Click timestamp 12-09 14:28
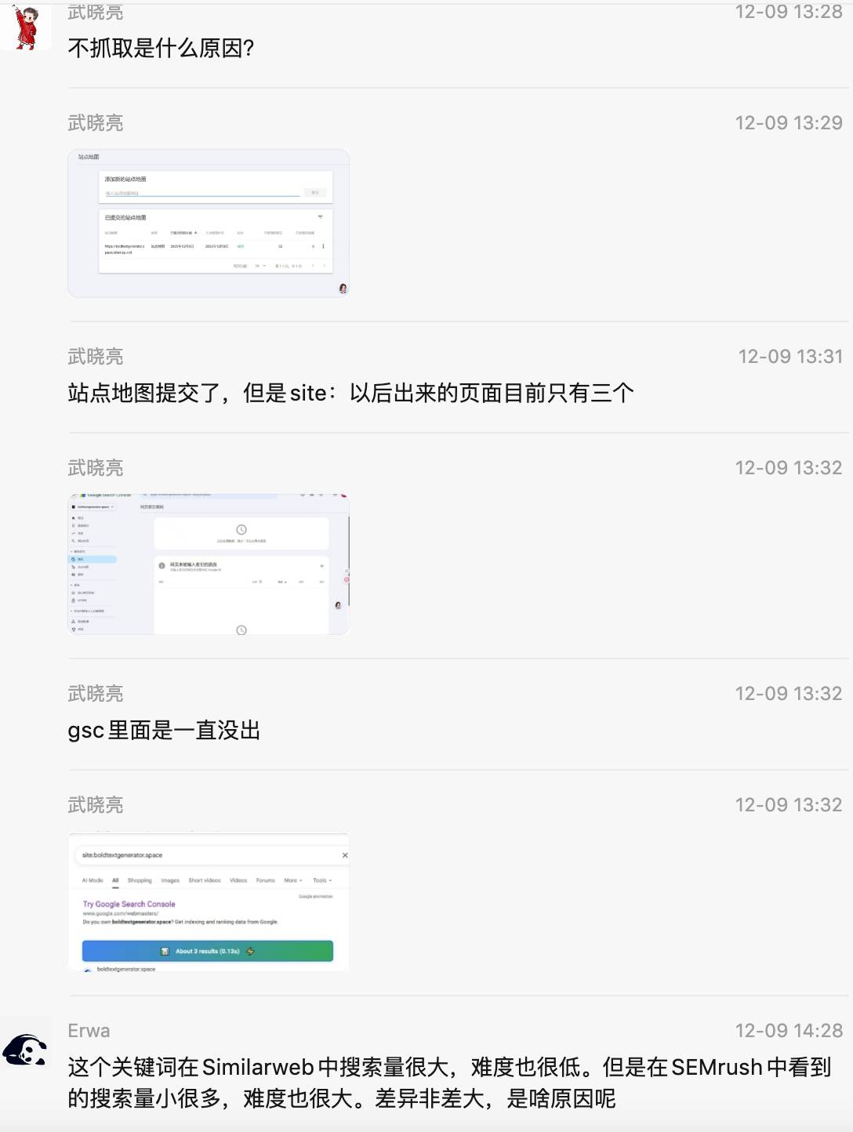The image size is (853, 1132). [x=789, y=1031]
